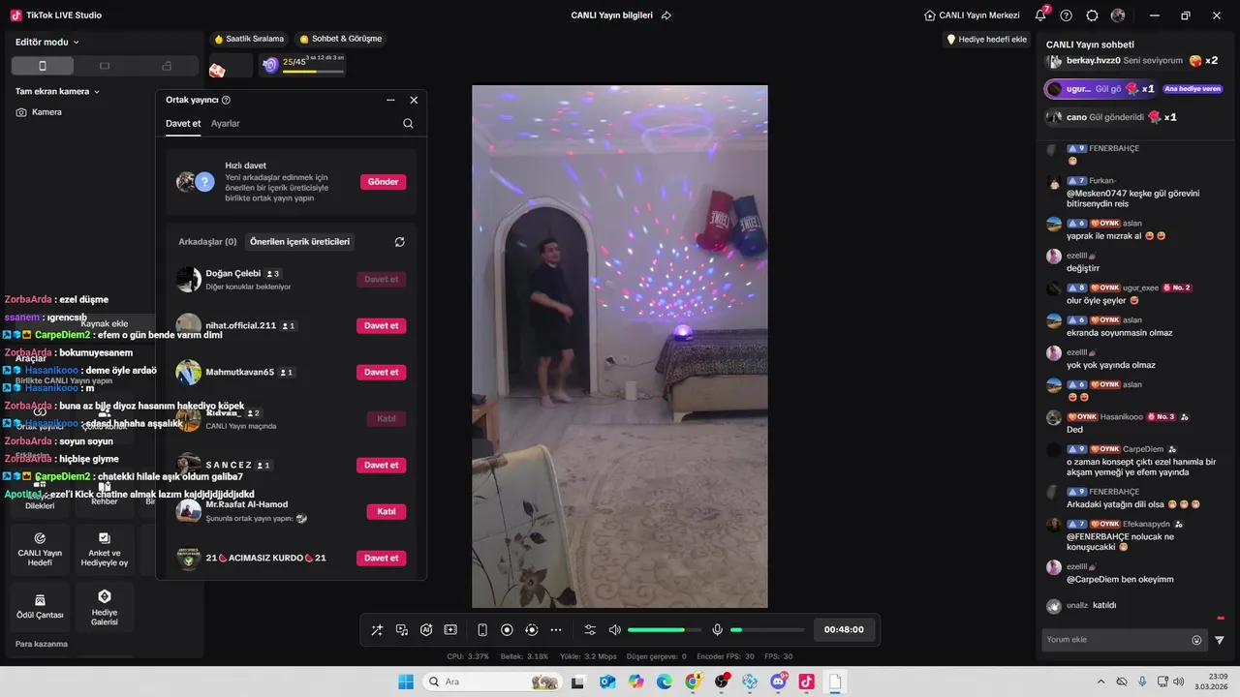
Task: Open Ödül Çantası tool
Action: click(40, 606)
